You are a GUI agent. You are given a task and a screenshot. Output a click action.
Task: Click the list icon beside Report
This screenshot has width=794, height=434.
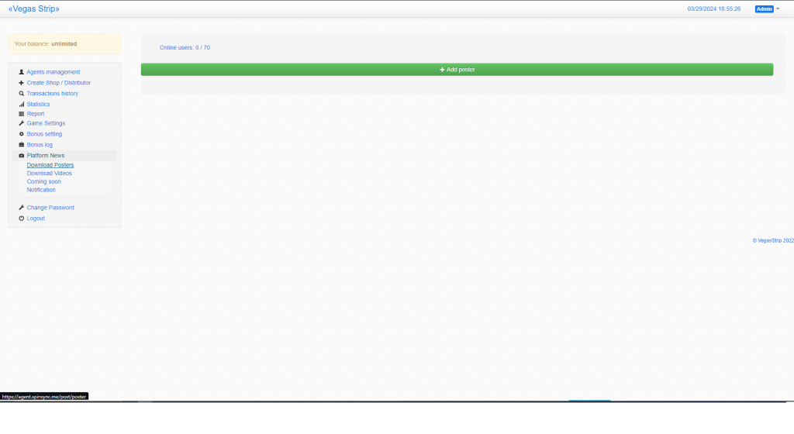[21, 114]
